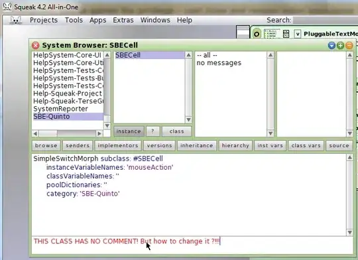Toggle the class side button
The width and height of the screenshot is (358, 260).
pyautogui.click(x=177, y=131)
